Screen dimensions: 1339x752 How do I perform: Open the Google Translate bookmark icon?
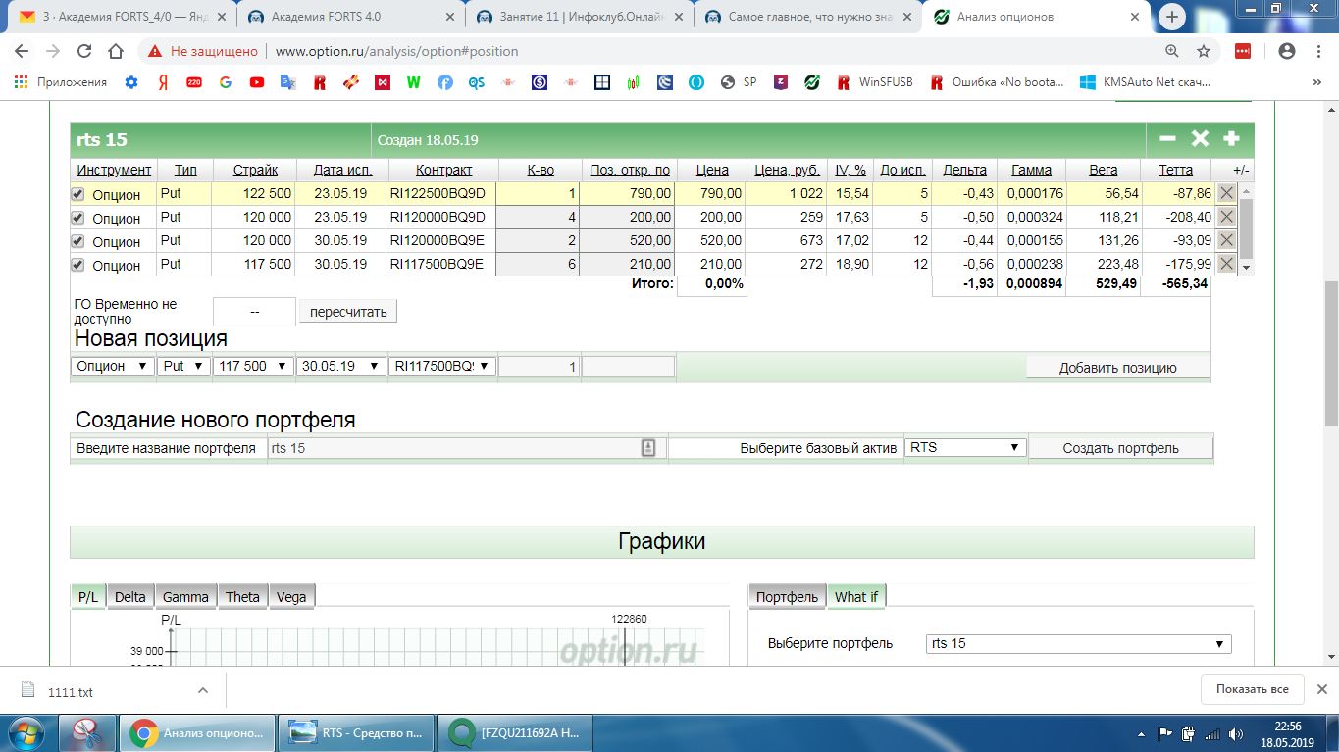288,82
